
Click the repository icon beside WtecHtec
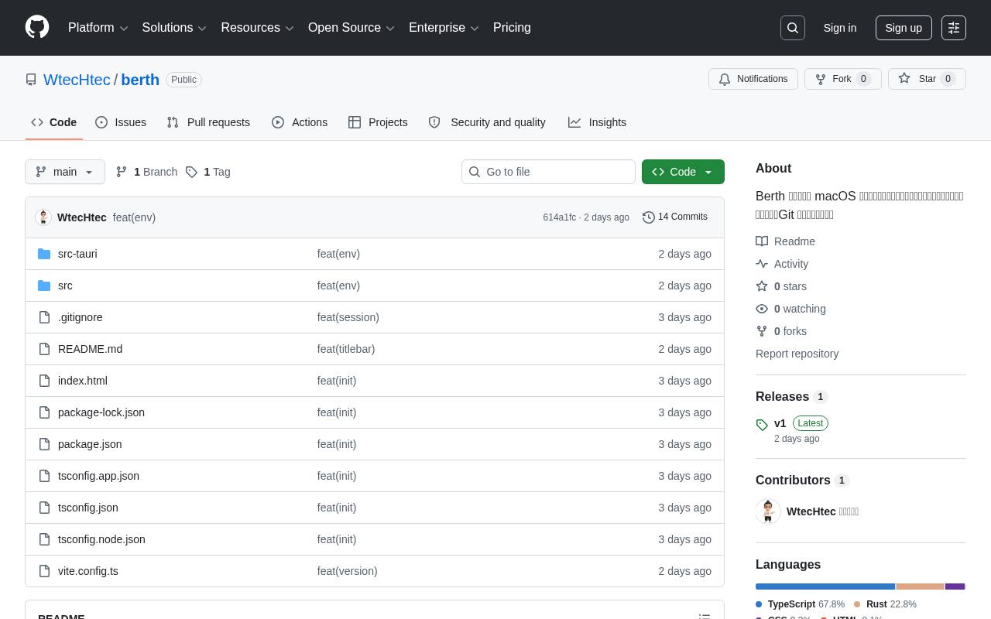click(31, 80)
